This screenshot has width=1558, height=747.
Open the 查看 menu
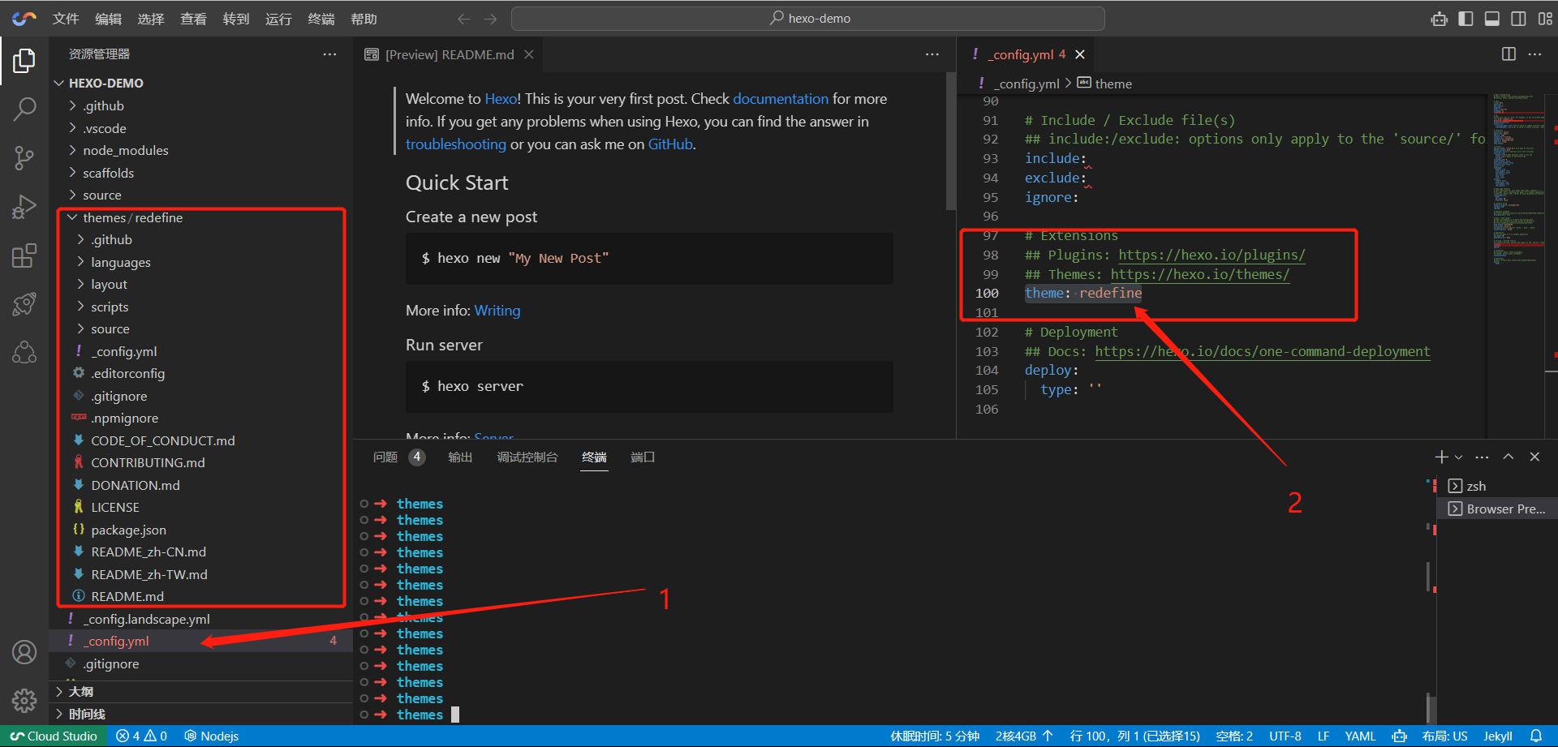193,19
